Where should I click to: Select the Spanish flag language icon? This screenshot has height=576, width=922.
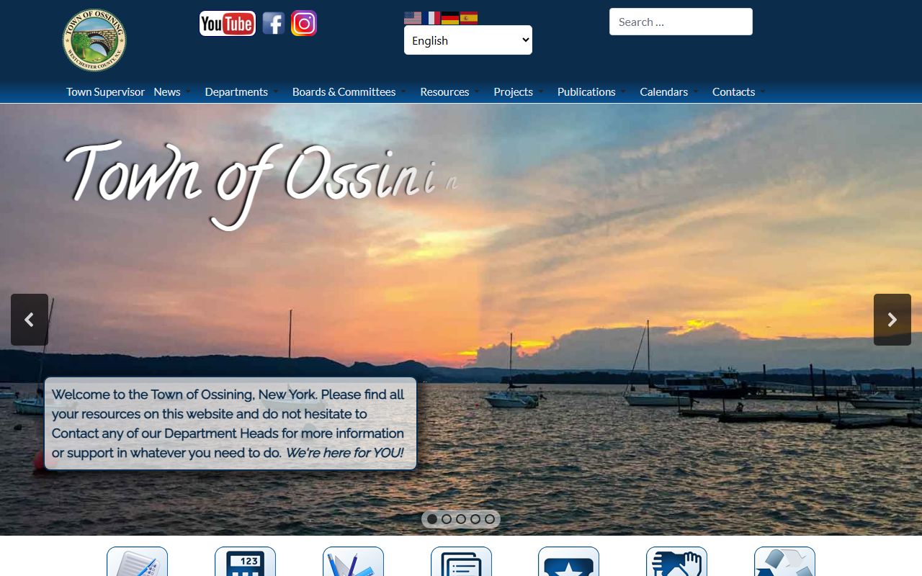(469, 18)
